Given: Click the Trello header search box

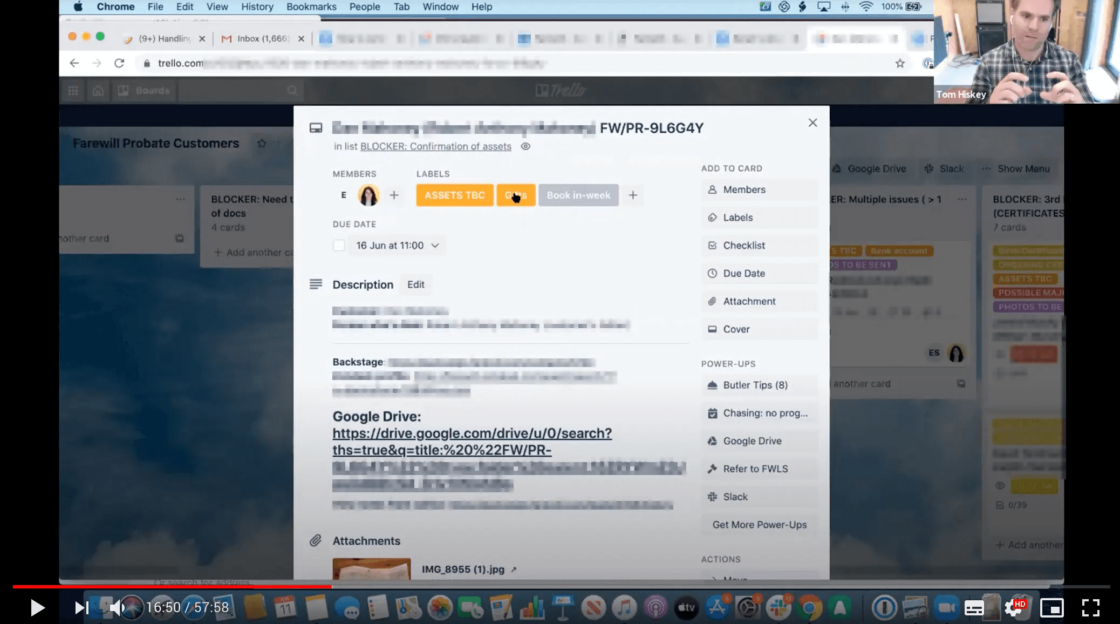Looking at the screenshot, I should point(240,90).
